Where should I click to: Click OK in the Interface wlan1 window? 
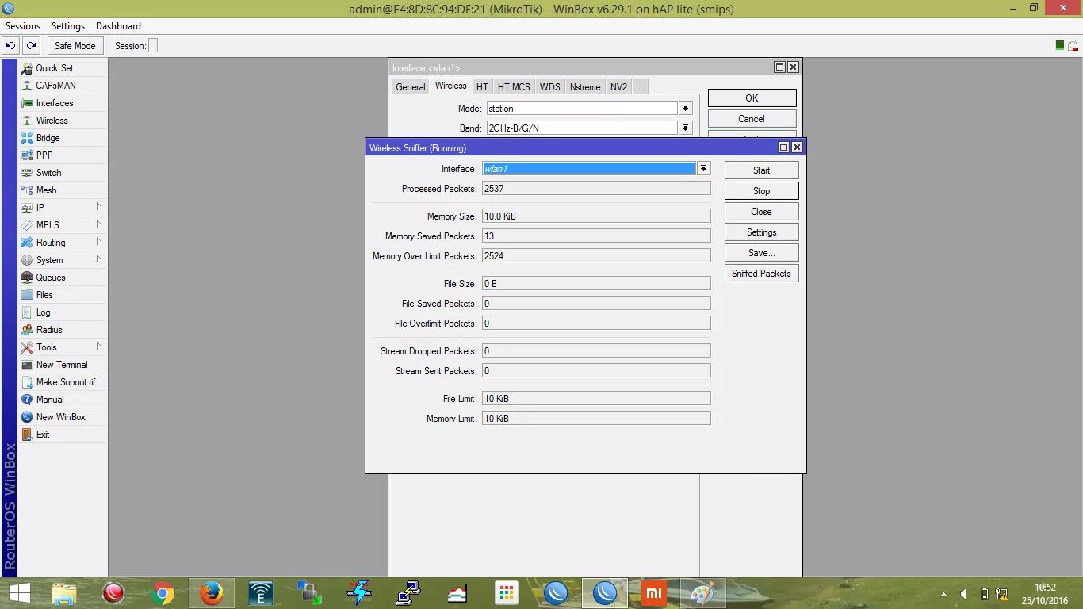pos(752,98)
